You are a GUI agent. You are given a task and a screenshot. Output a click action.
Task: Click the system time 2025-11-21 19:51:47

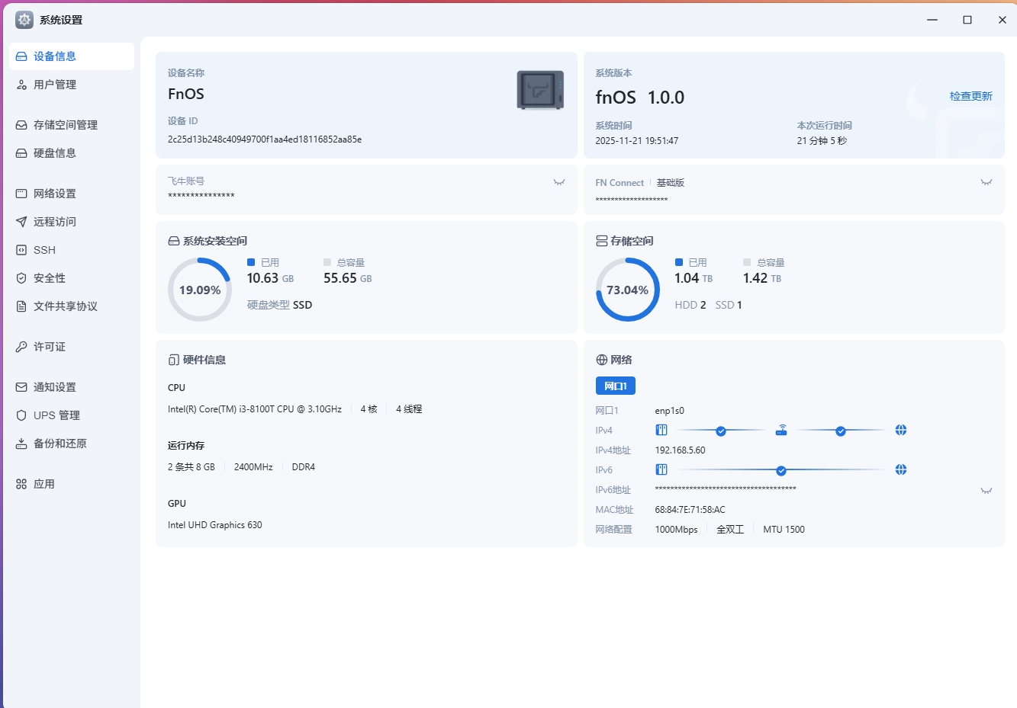pos(637,141)
